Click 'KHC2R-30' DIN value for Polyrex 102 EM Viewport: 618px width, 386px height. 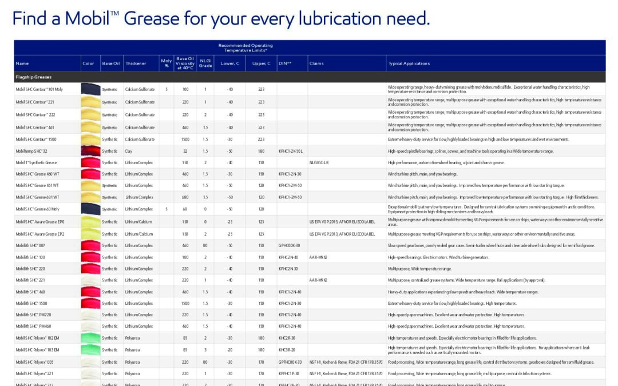coord(287,338)
